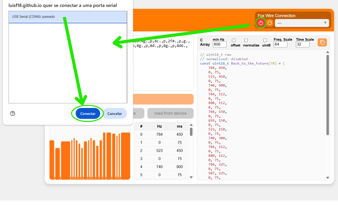Image resolution: width=338 pixels, height=208 pixels.
Task: Focus the min Hz input field
Action: click(220, 44)
